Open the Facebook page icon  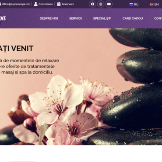(x=92, y=4)
